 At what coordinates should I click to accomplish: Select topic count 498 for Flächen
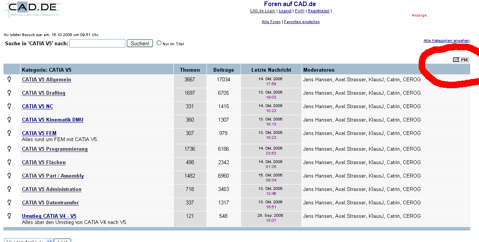coord(190,162)
